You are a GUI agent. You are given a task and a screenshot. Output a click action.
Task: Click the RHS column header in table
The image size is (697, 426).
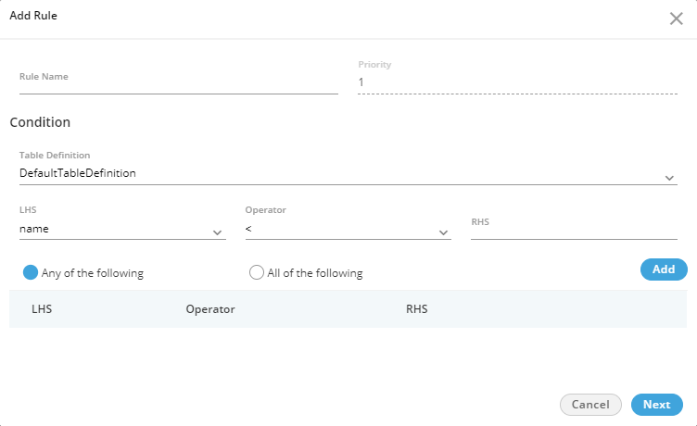click(417, 309)
